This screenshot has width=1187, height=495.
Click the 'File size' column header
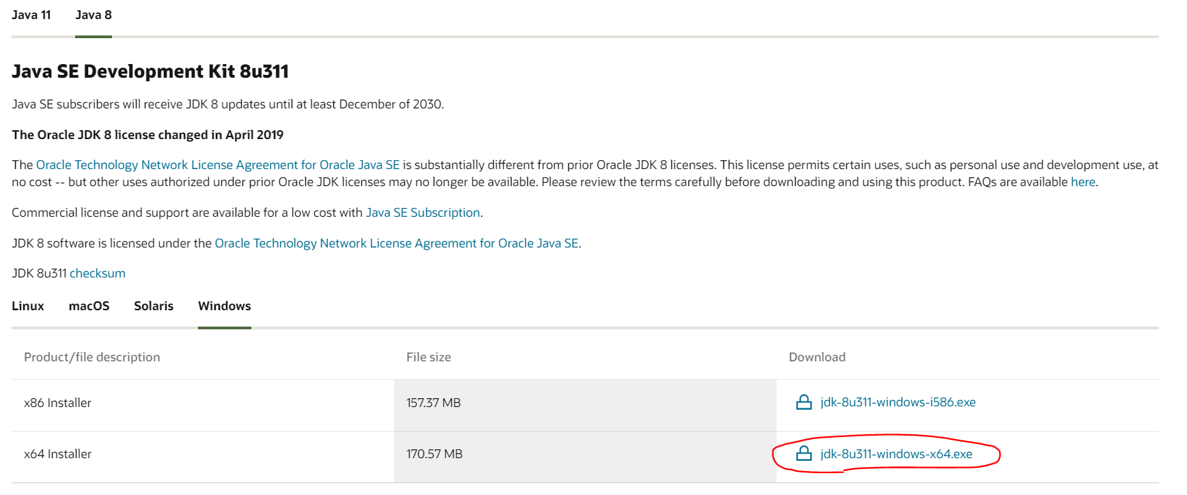coord(429,357)
